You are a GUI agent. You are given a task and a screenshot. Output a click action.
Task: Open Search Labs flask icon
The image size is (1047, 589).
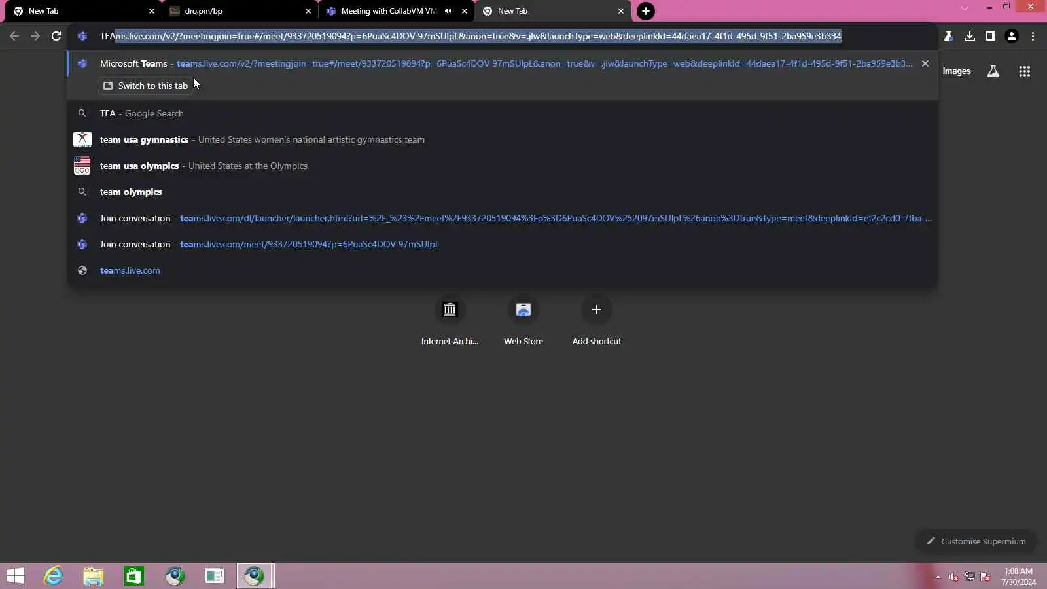tap(993, 71)
